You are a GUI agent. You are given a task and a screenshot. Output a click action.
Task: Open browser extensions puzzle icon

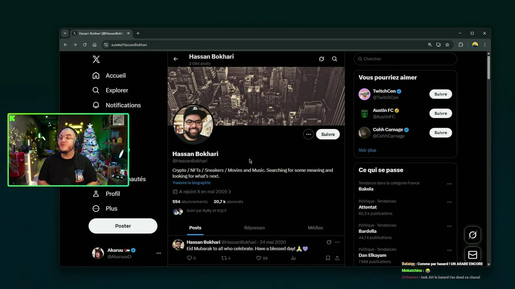pyautogui.click(x=461, y=45)
